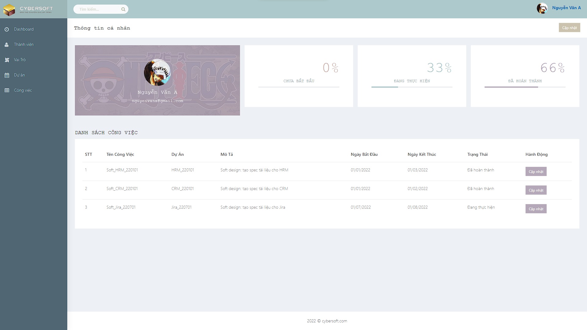Click Cập nhật for Soft_Jira_220701 task
Viewport: 587px width, 330px height.
pyautogui.click(x=536, y=209)
